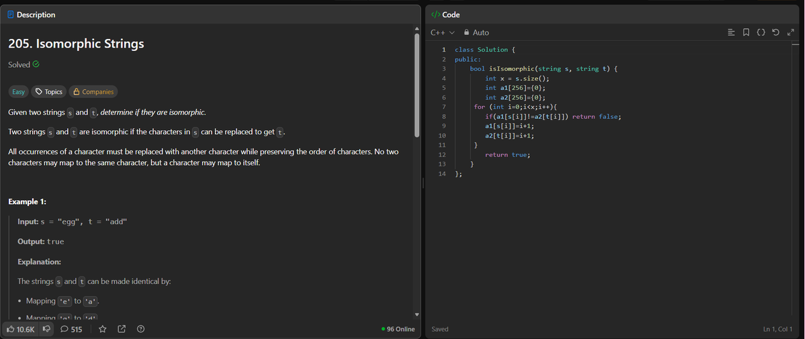Switch to the Description tab
Viewport: 806px width, 339px height.
31,15
